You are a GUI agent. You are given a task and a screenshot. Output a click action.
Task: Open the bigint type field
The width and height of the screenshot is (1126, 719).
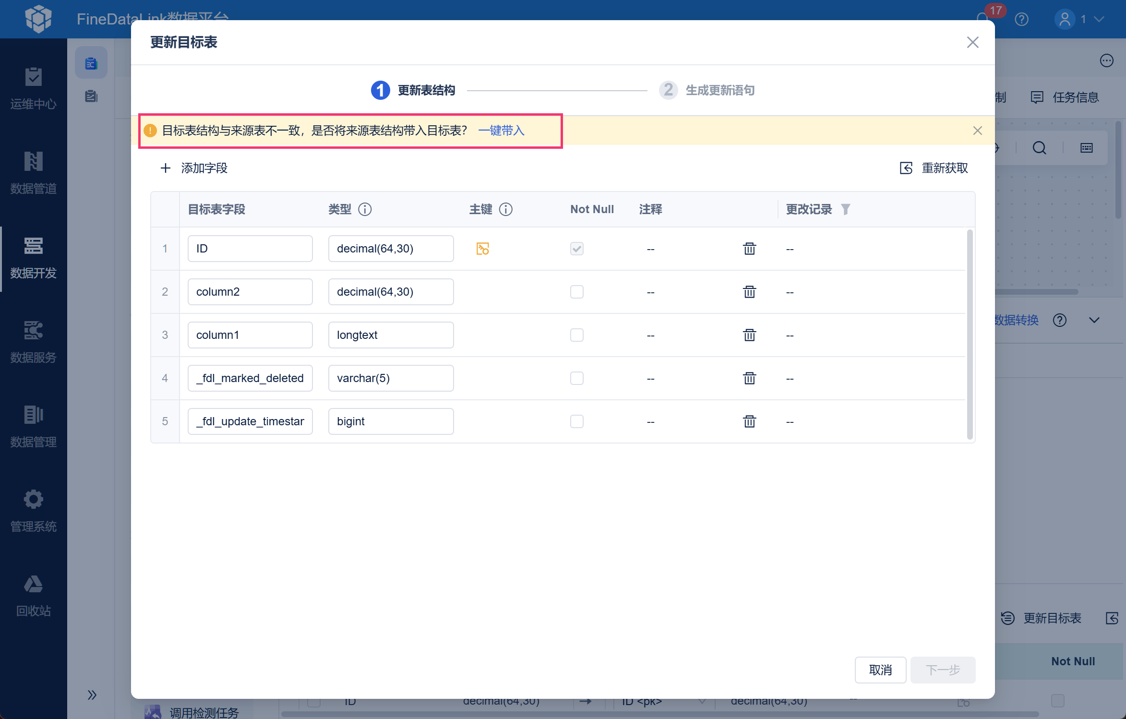click(x=391, y=421)
